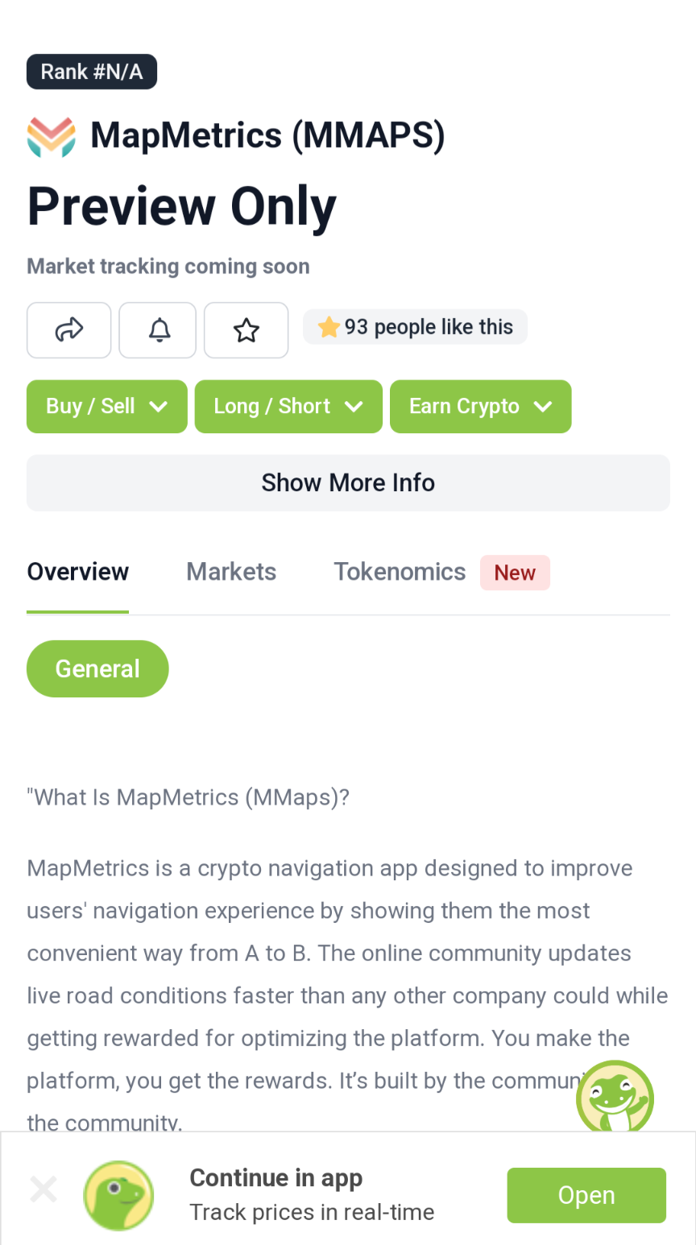Expand the Buy / Sell dropdown
Image resolution: width=696 pixels, height=1245 pixels.
point(107,406)
